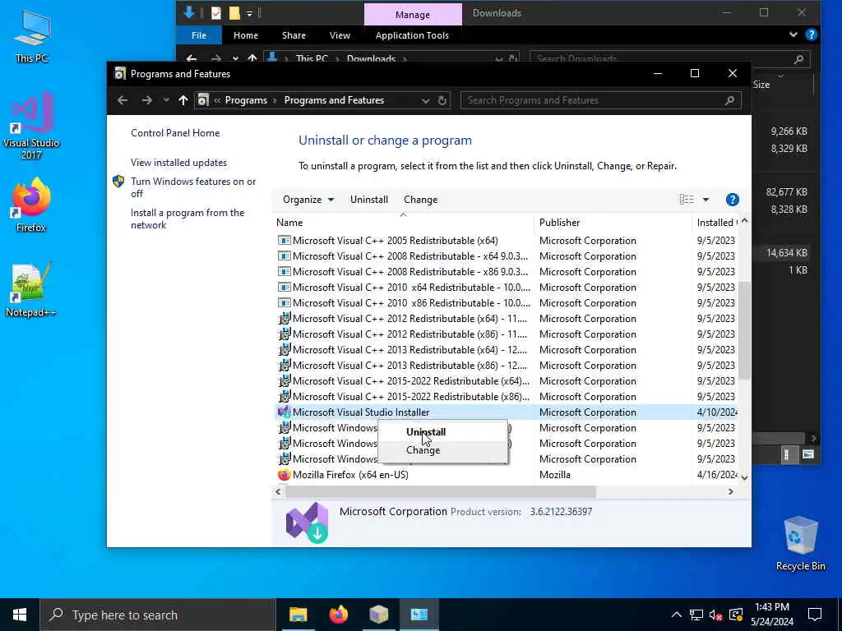Click New folder quick access icon in Downloads

234,13
